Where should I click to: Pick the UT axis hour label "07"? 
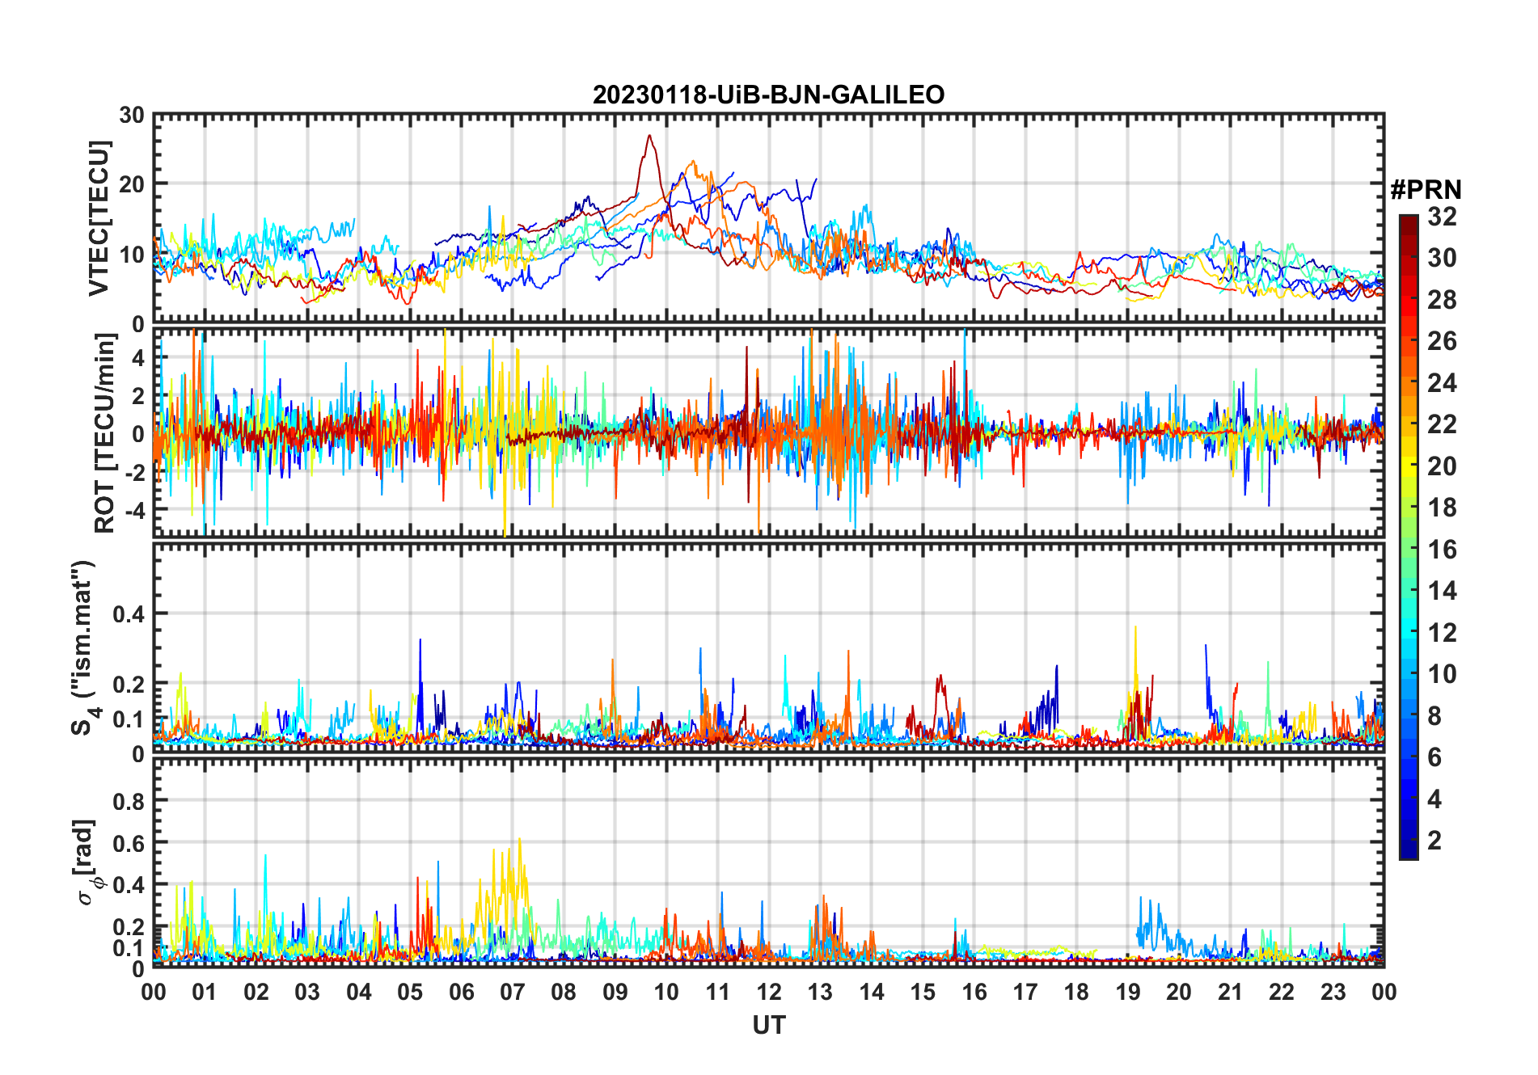[513, 992]
